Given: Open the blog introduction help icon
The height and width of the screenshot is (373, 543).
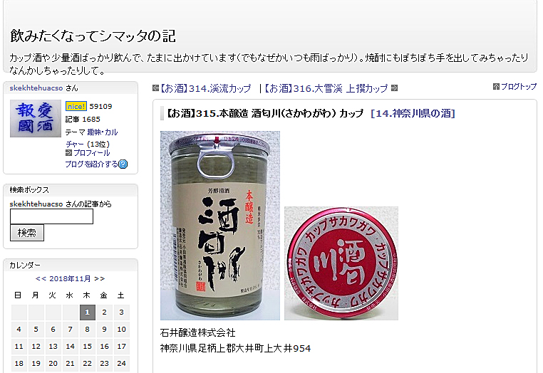Looking at the screenshot, I should 123,164.
